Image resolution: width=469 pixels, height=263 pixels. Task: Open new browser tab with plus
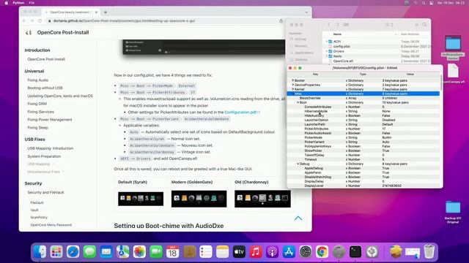106,12
